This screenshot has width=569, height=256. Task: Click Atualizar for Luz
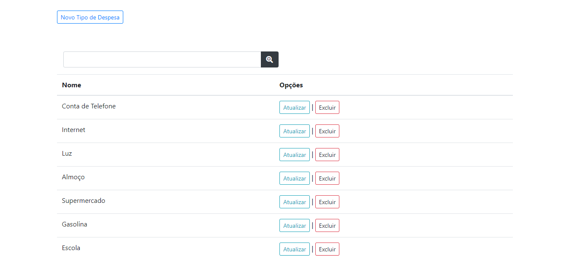294,154
